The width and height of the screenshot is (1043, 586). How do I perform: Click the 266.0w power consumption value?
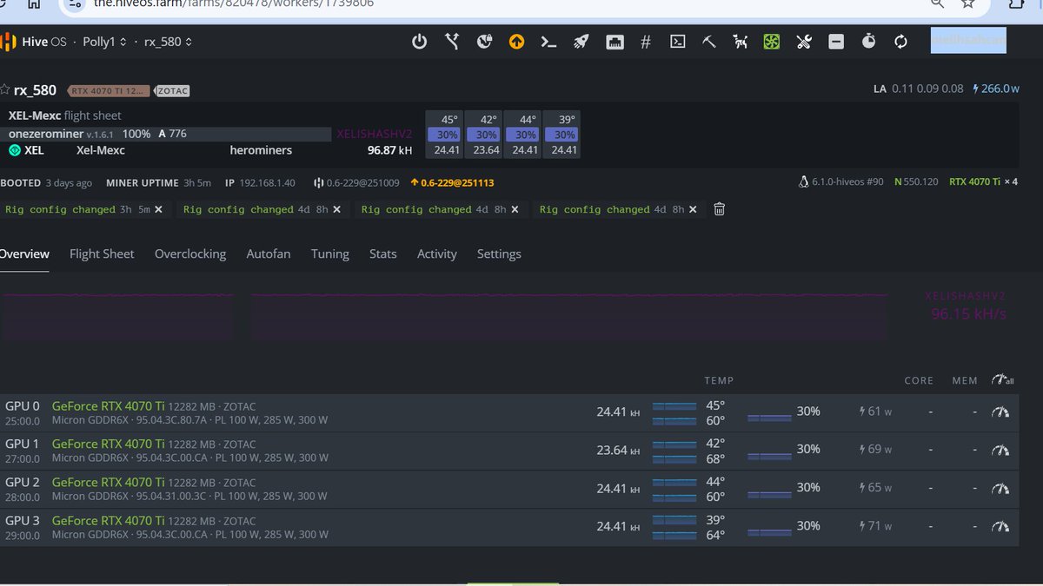[996, 89]
